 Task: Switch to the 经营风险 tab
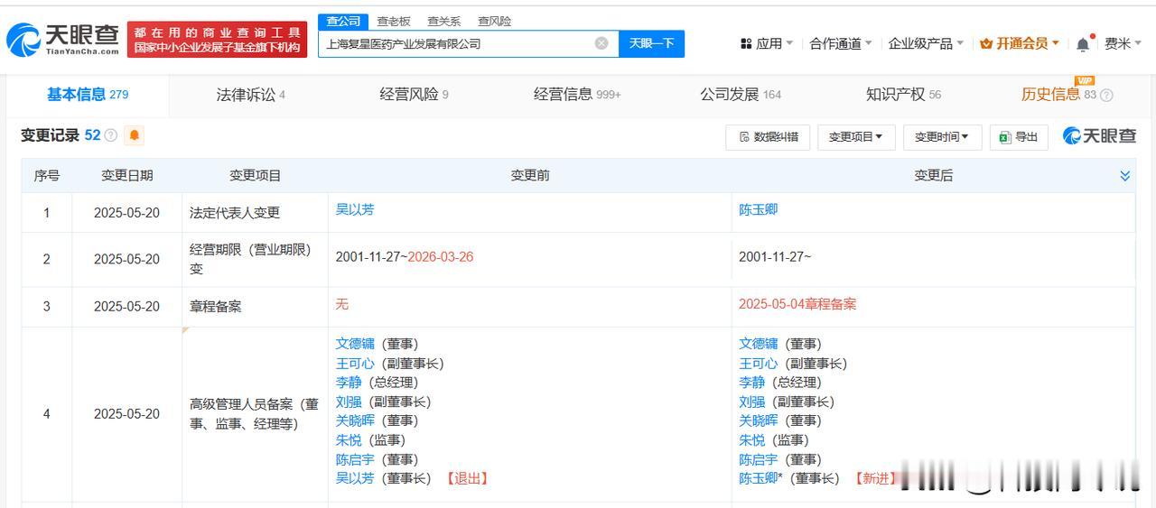414,95
